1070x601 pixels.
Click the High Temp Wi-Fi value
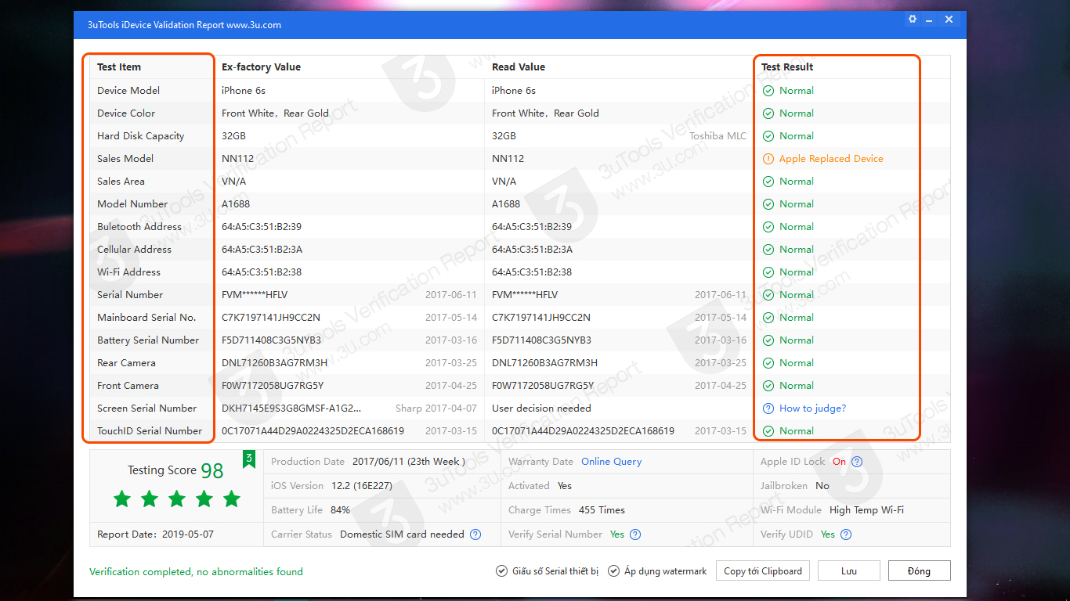coord(866,510)
